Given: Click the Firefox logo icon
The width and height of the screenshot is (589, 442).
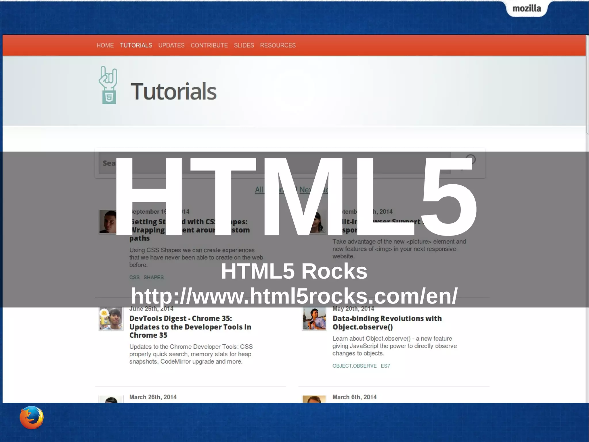Looking at the screenshot, I should point(32,417).
